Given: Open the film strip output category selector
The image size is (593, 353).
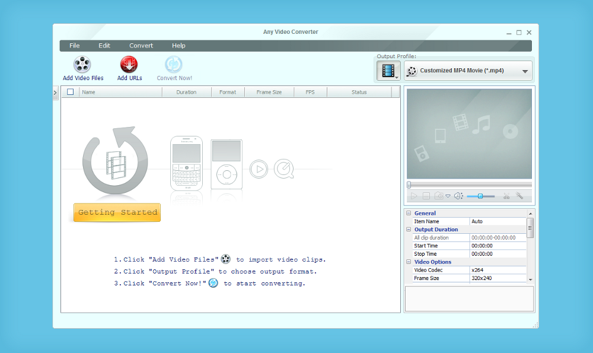Looking at the screenshot, I should click(388, 71).
